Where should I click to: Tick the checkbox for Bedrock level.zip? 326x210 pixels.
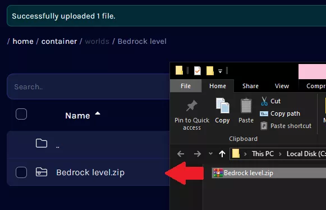pos(21,172)
